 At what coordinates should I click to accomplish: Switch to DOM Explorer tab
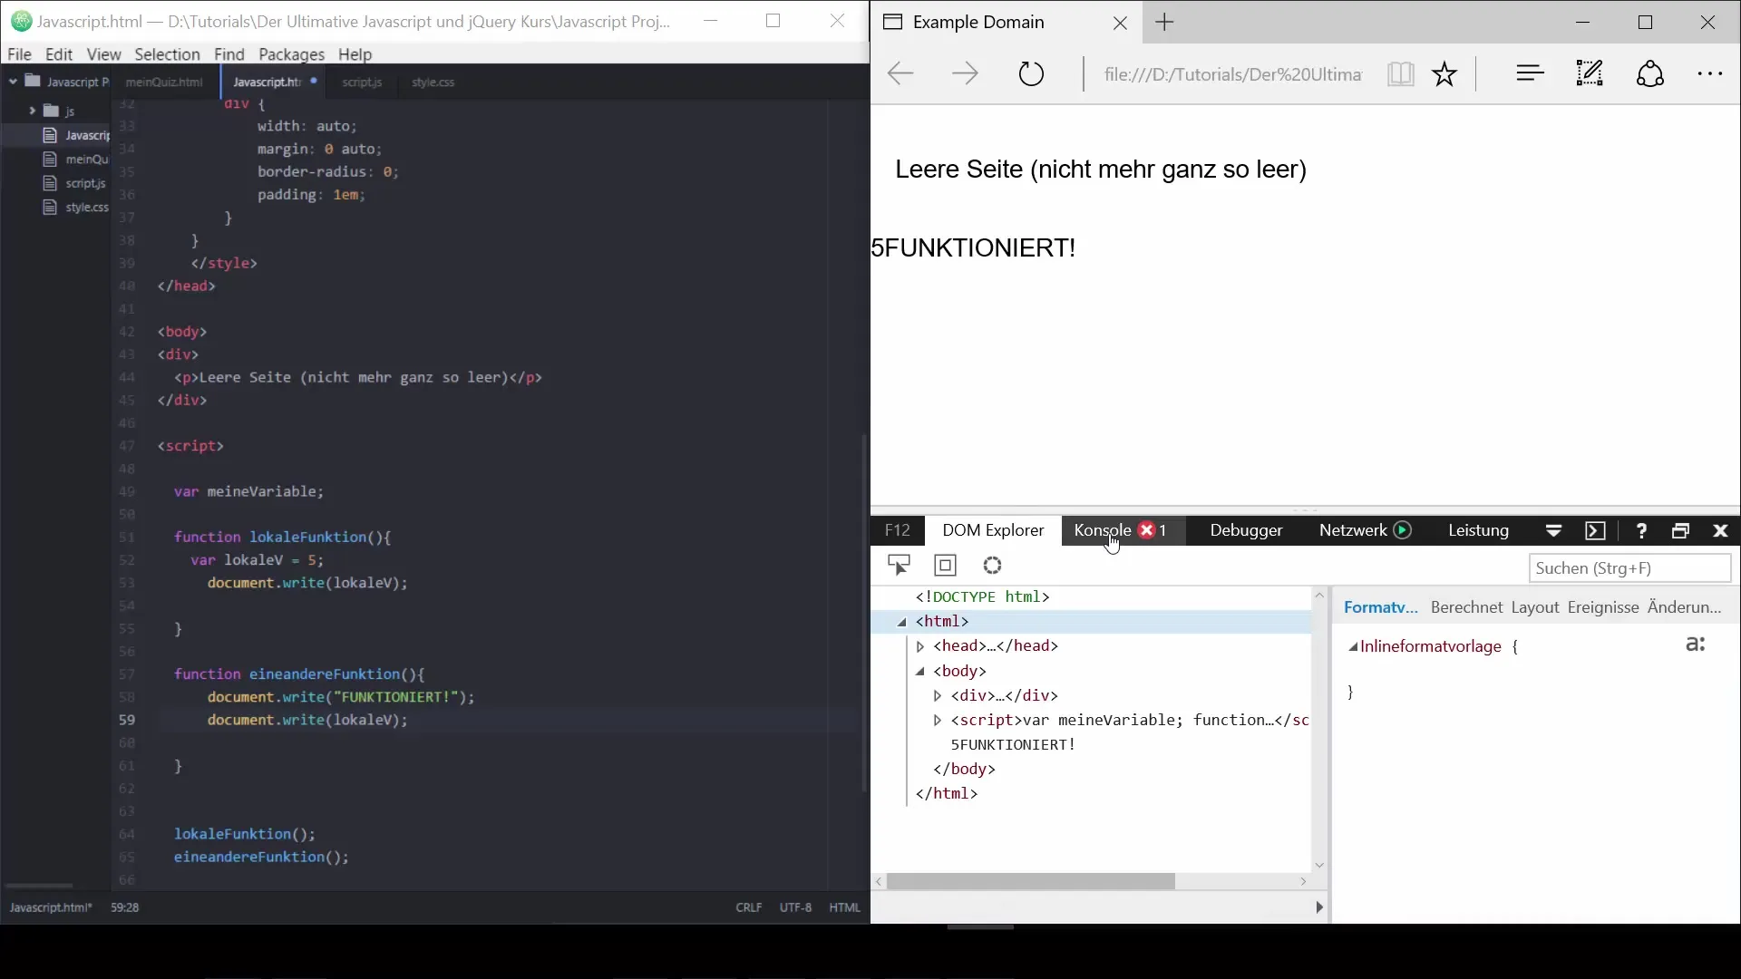point(993,530)
